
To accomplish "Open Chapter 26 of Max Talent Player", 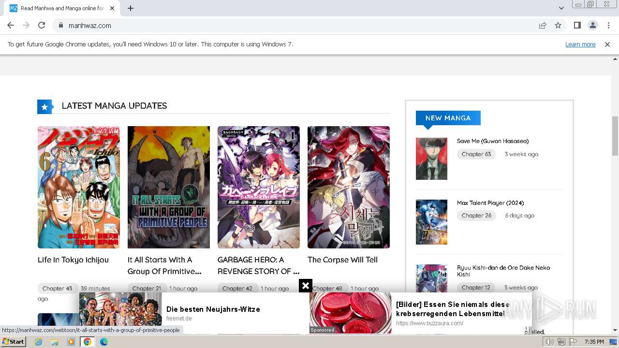I will coord(476,216).
